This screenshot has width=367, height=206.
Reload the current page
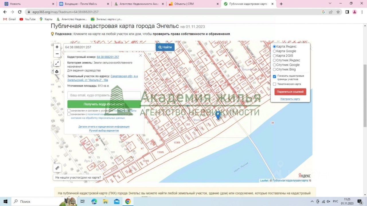pyautogui.click(x=20, y=12)
